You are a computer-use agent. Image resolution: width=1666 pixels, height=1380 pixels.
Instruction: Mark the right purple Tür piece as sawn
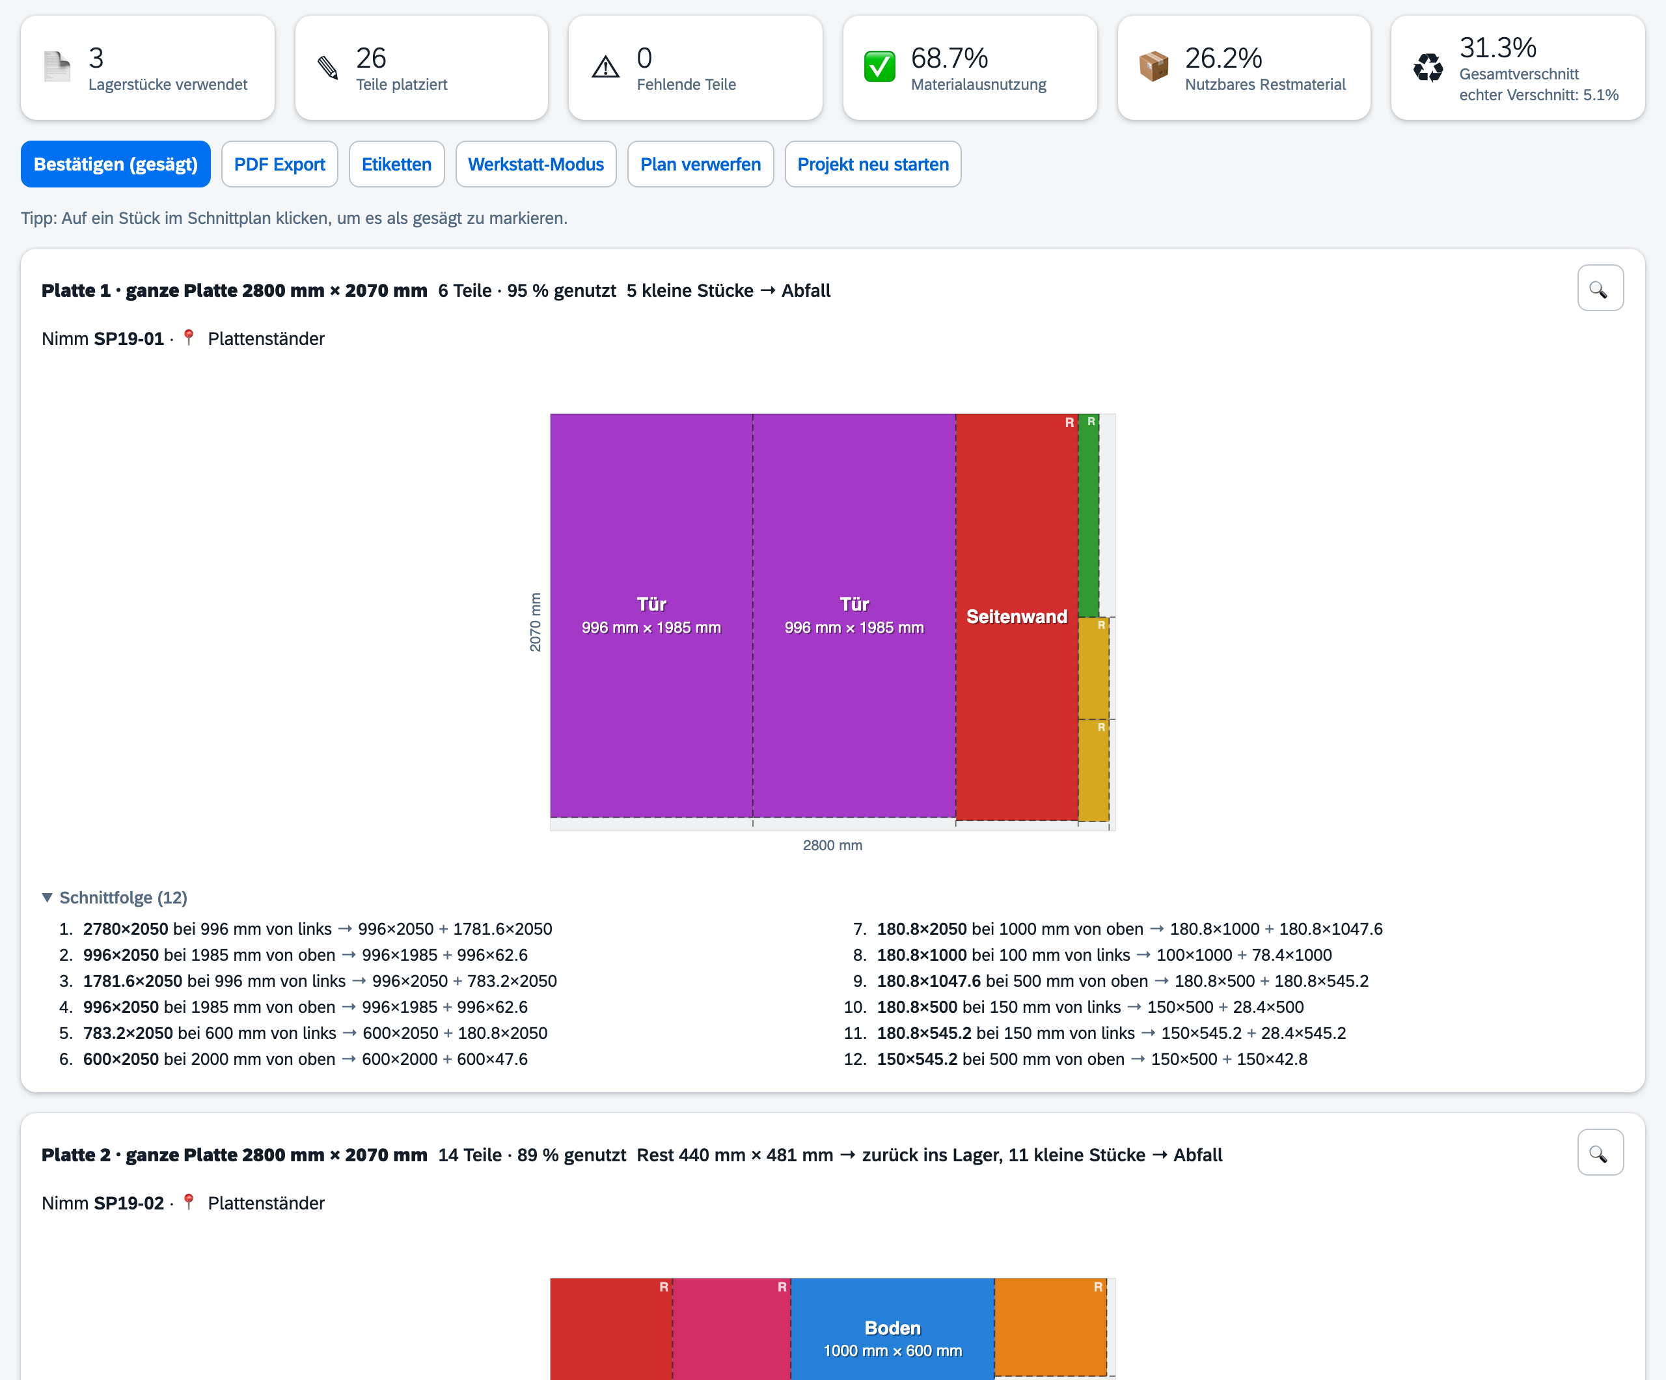854,615
